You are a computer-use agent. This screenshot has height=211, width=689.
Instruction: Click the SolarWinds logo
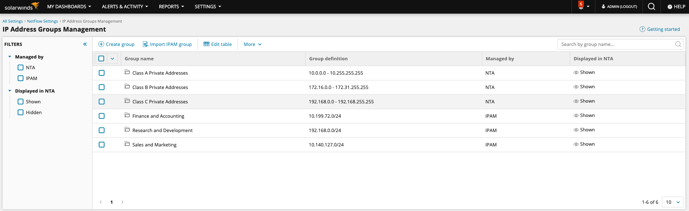pyautogui.click(x=22, y=6)
